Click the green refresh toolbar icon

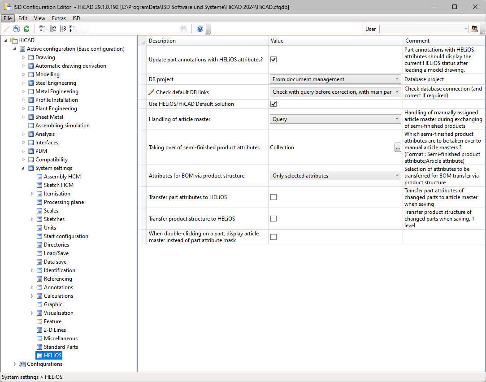pos(26,29)
